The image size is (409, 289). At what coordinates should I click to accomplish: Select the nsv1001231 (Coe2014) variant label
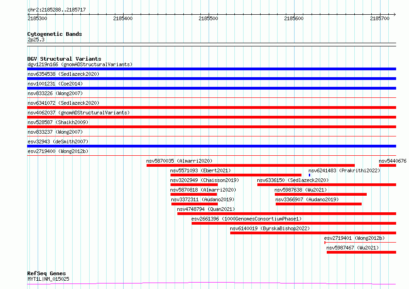click(x=55, y=84)
